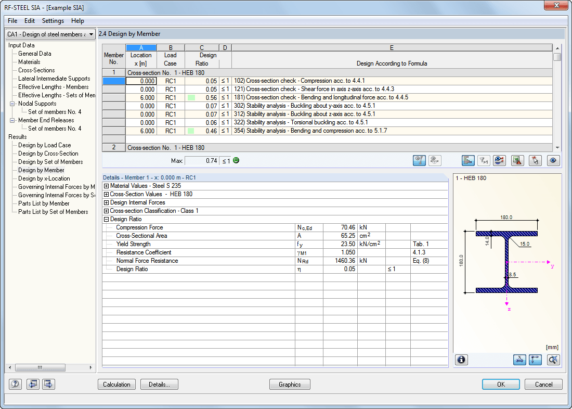The image size is (572, 409).
Task: Click the help question mark icon
Action: click(x=15, y=384)
